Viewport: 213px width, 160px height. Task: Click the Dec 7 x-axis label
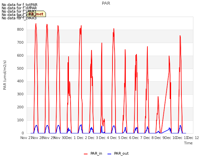[x=137, y=138]
